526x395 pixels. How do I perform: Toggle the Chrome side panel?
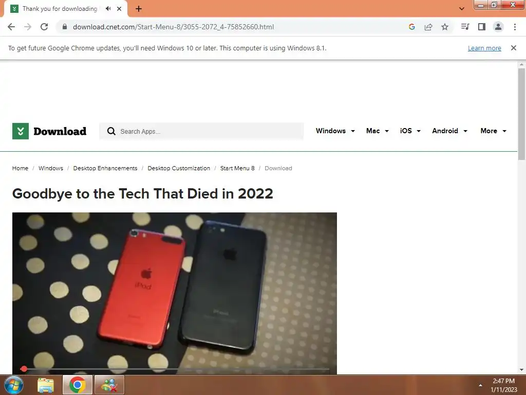482,27
